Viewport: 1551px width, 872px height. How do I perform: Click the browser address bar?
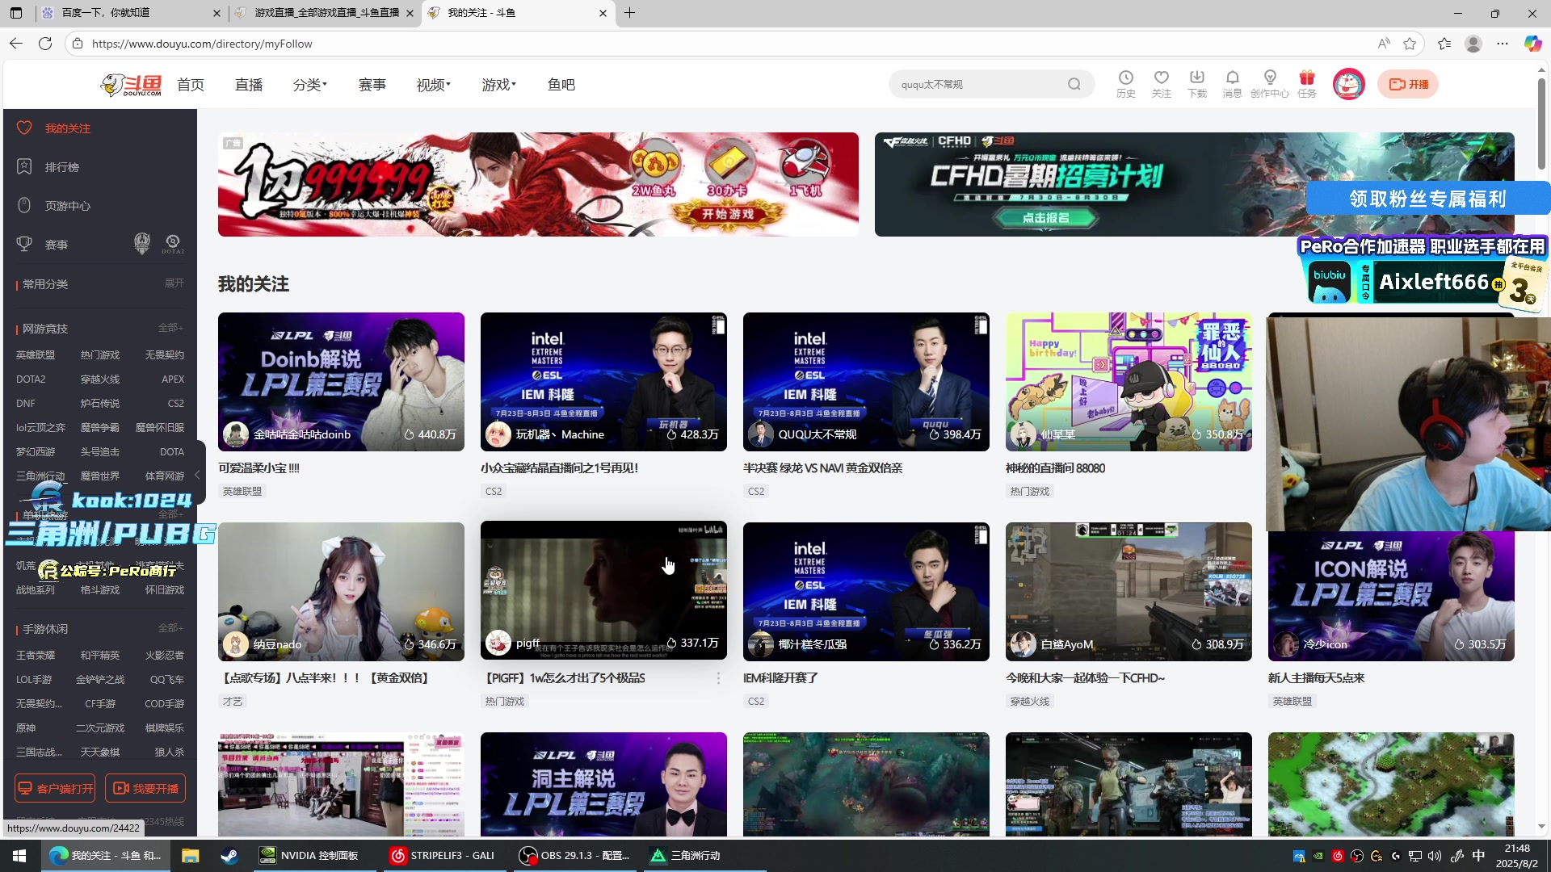tap(727, 44)
